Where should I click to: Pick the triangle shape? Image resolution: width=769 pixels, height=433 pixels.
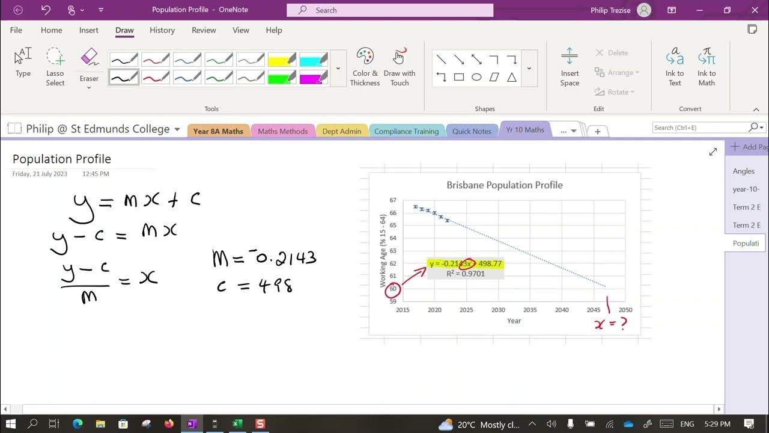(x=512, y=77)
